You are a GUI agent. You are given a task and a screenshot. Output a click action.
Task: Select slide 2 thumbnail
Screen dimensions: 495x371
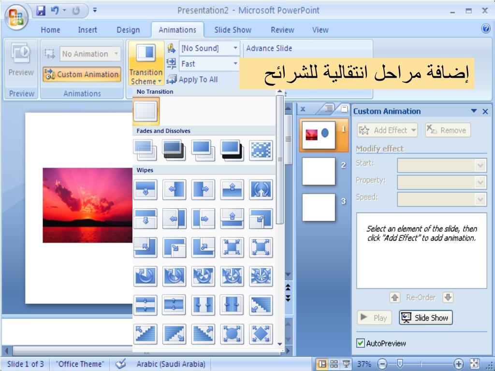[319, 171]
